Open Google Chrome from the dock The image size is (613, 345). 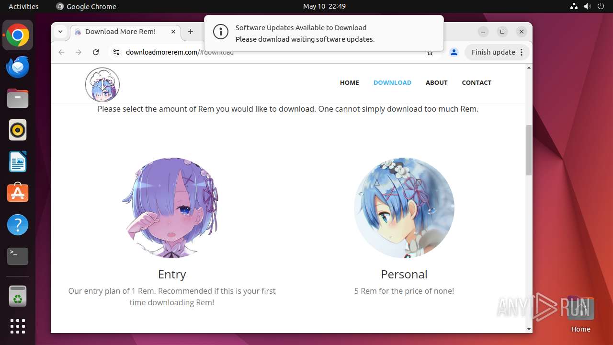click(18, 35)
